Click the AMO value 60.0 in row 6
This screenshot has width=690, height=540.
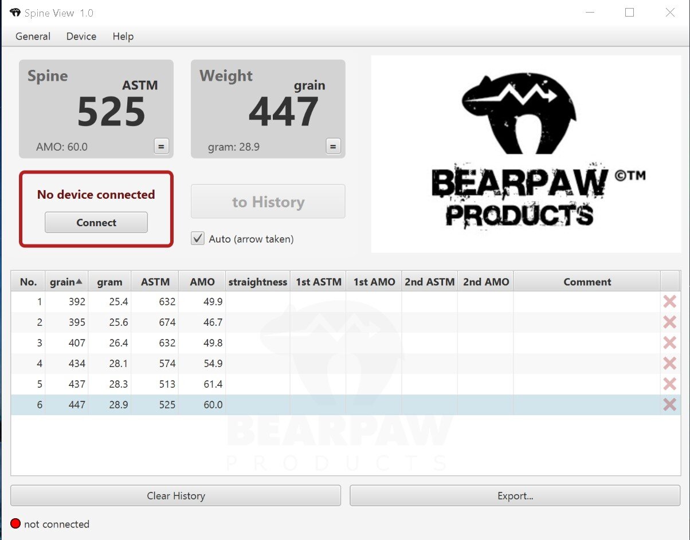click(213, 405)
